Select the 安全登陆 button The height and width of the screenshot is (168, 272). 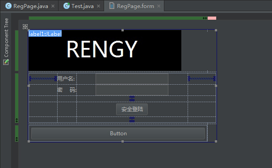coord(132,109)
